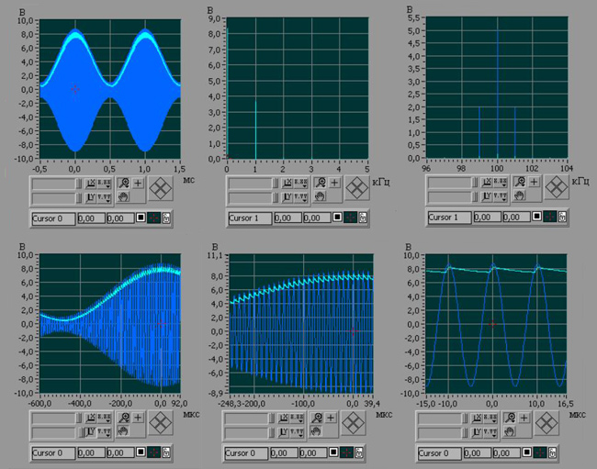Toggle cursor lock icon under the 0–5 кГц spectrum
Screen dimensions: 597x469
(363, 218)
